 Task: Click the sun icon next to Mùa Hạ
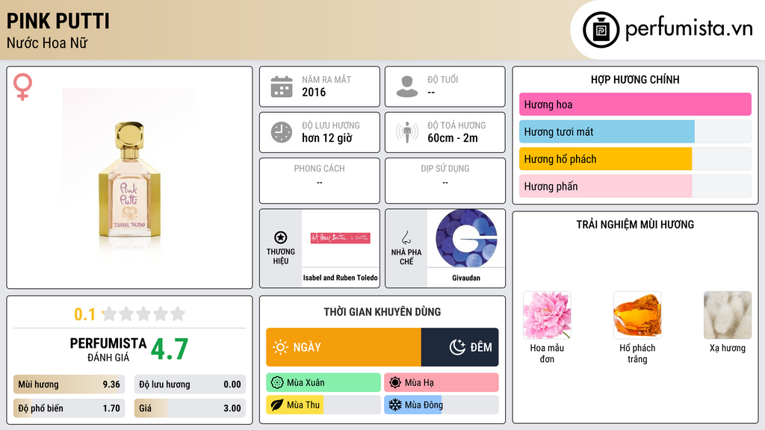(x=395, y=383)
